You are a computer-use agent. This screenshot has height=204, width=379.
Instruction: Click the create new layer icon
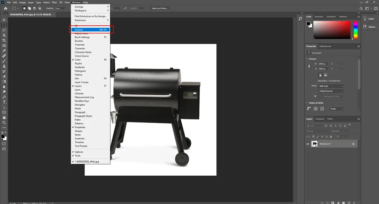(349, 203)
